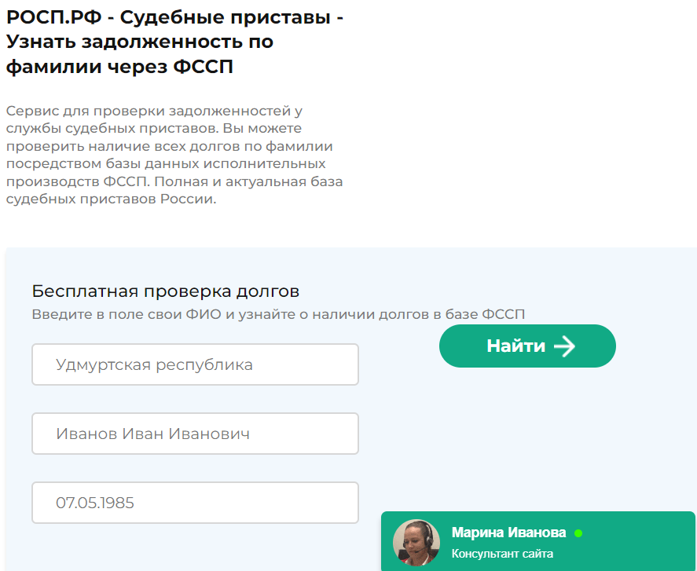Open Марина Иванова consultant chat widget

[537, 541]
